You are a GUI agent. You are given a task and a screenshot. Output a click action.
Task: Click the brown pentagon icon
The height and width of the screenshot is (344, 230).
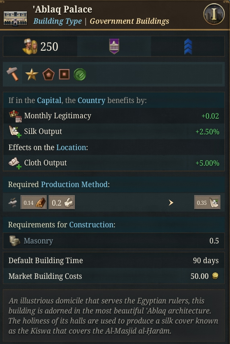click(49, 74)
